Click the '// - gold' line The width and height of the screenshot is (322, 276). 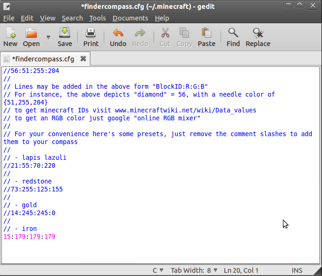click(20, 205)
